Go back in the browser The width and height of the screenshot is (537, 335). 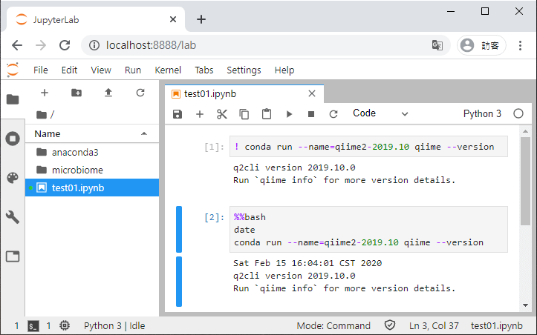17,45
